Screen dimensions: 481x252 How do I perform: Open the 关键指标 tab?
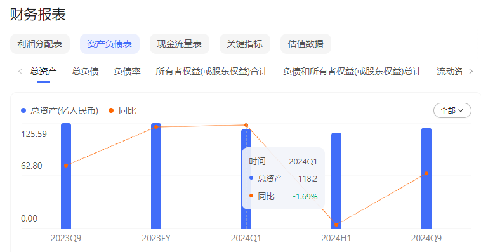[244, 44]
